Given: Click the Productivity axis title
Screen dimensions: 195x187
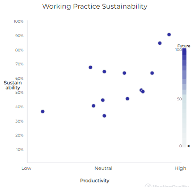Looking at the screenshot, I should tap(95, 181).
